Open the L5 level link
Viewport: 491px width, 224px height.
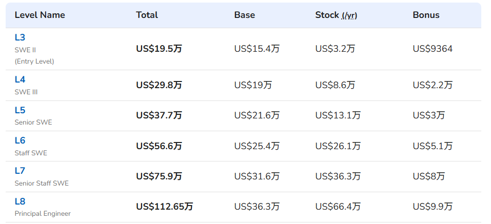click(19, 110)
